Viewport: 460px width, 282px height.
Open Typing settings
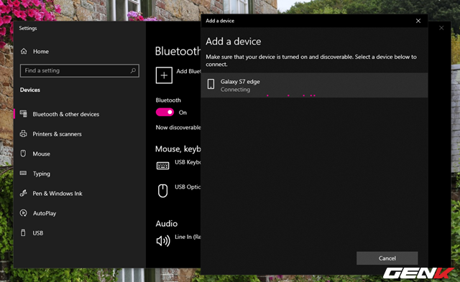click(x=42, y=174)
